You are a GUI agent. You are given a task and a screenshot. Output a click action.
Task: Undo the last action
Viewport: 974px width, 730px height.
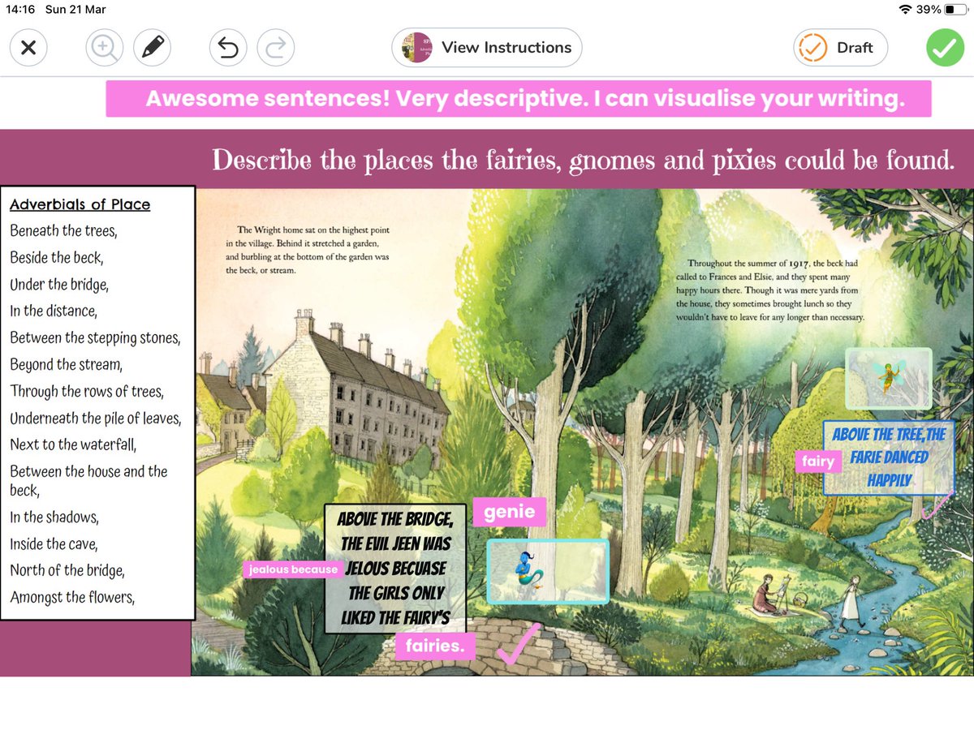click(x=228, y=48)
